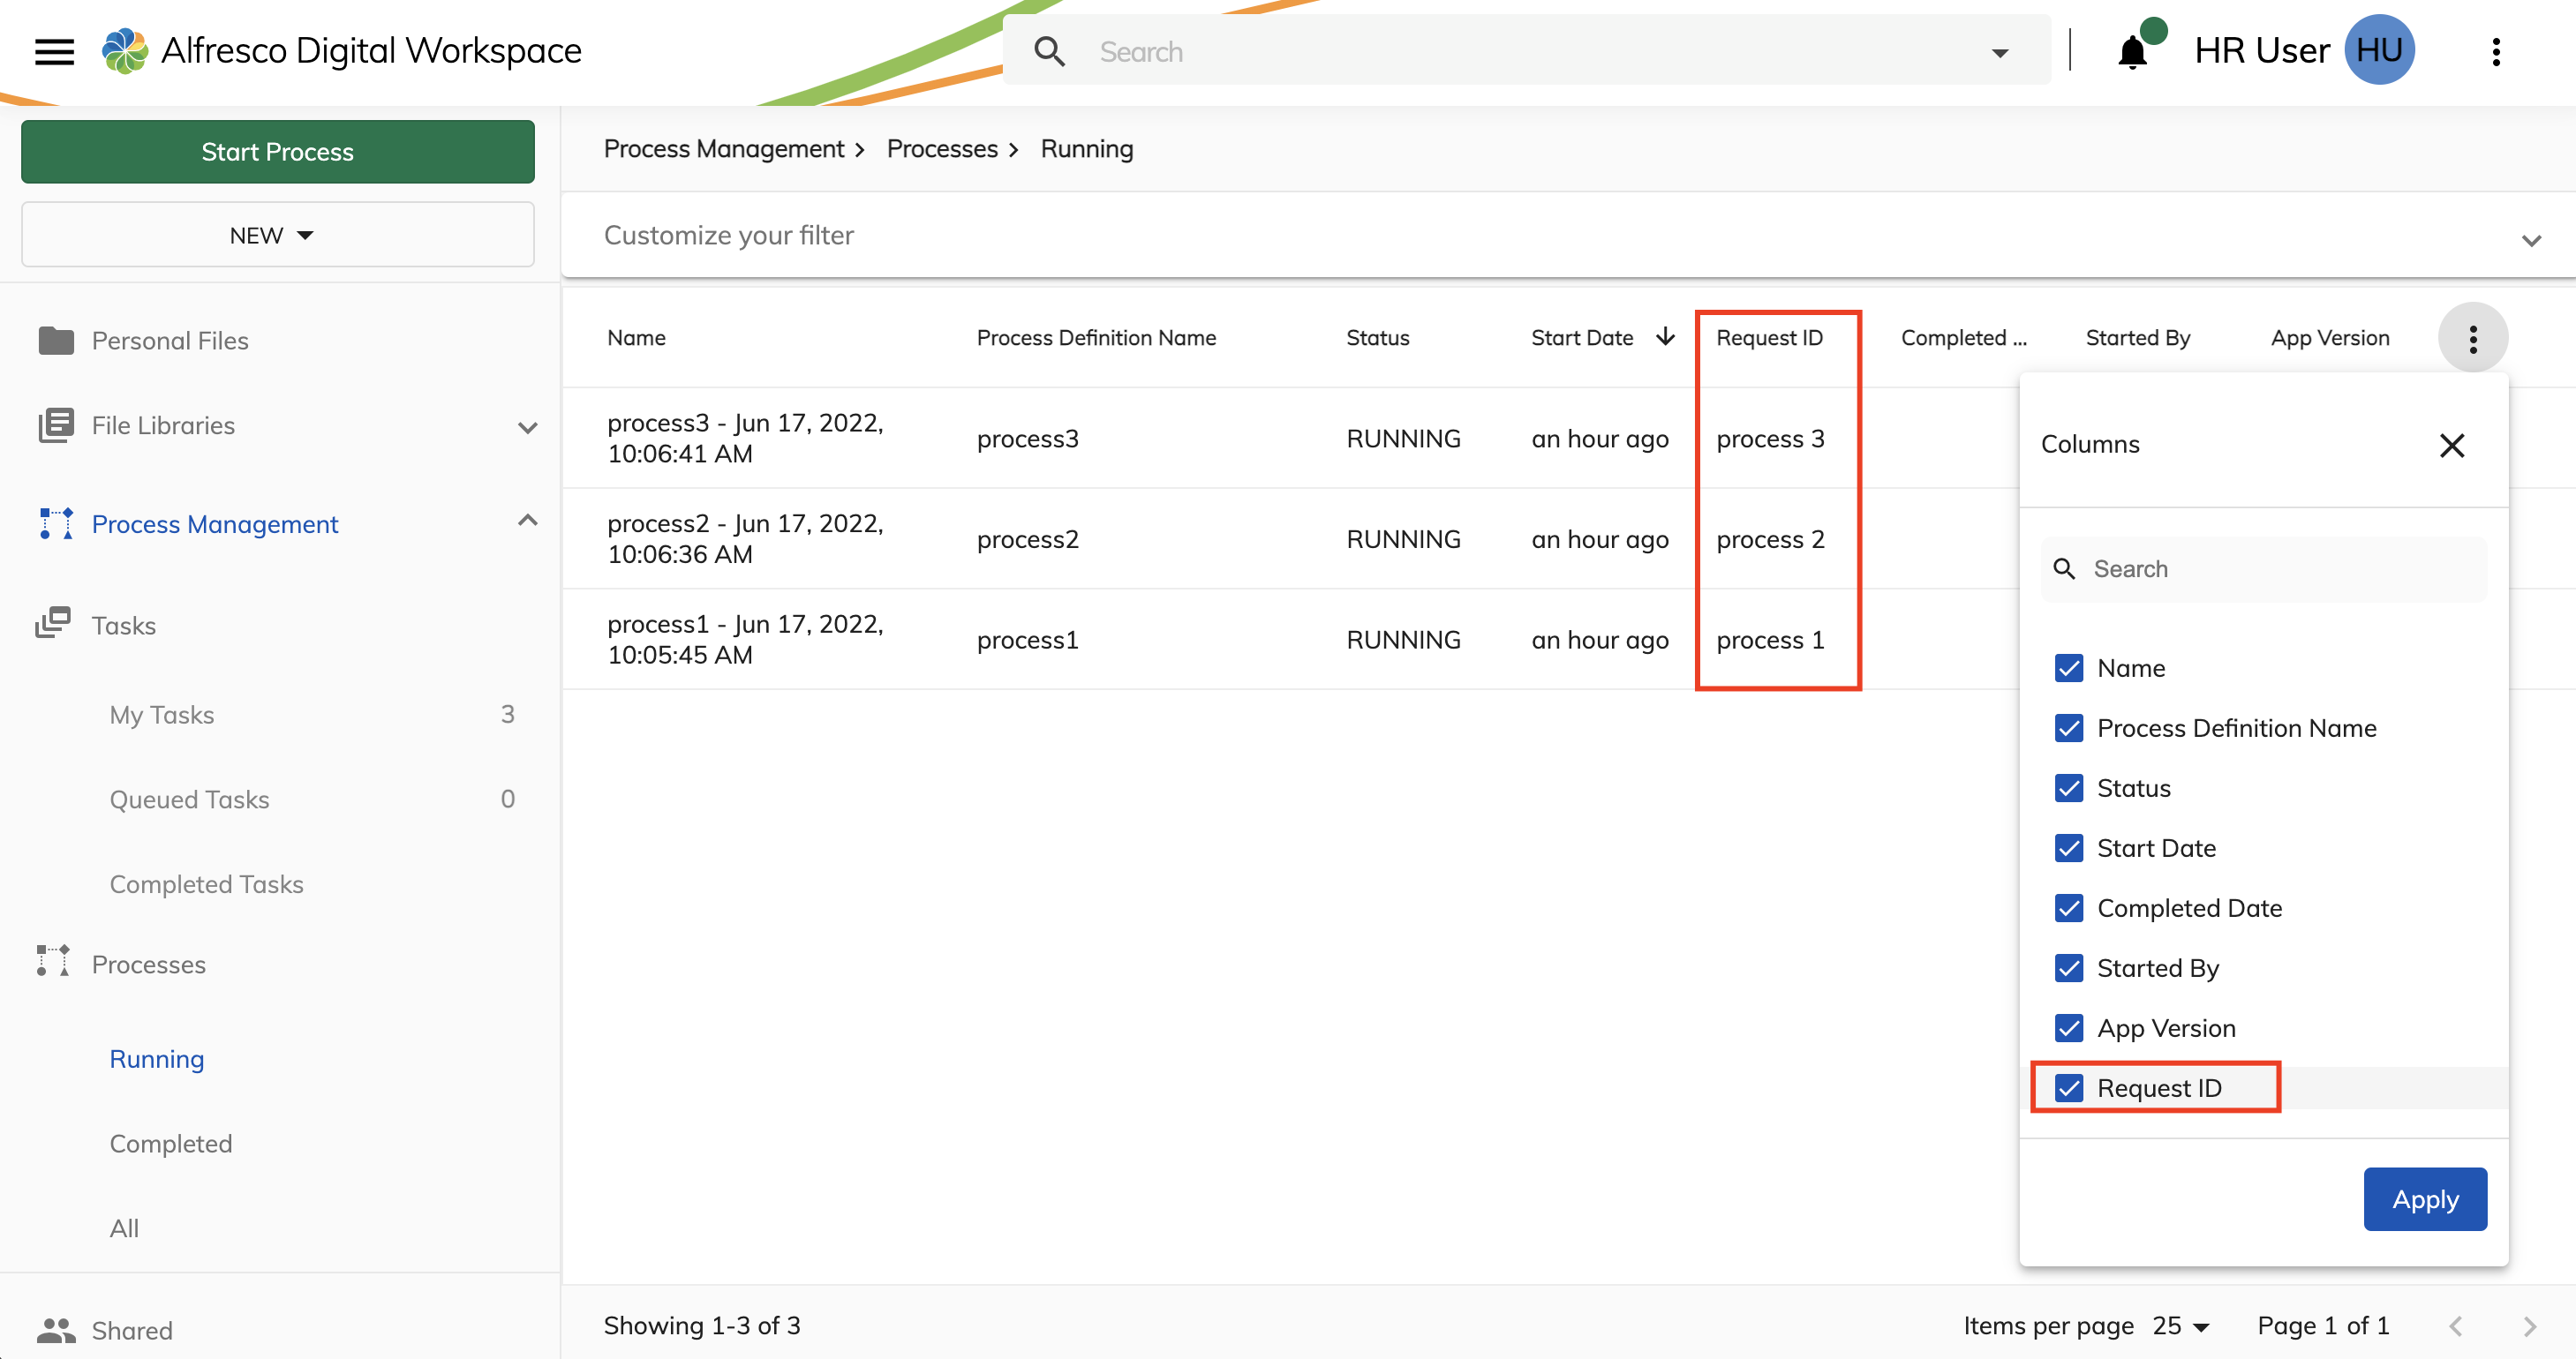Click the Start Process button

[277, 152]
